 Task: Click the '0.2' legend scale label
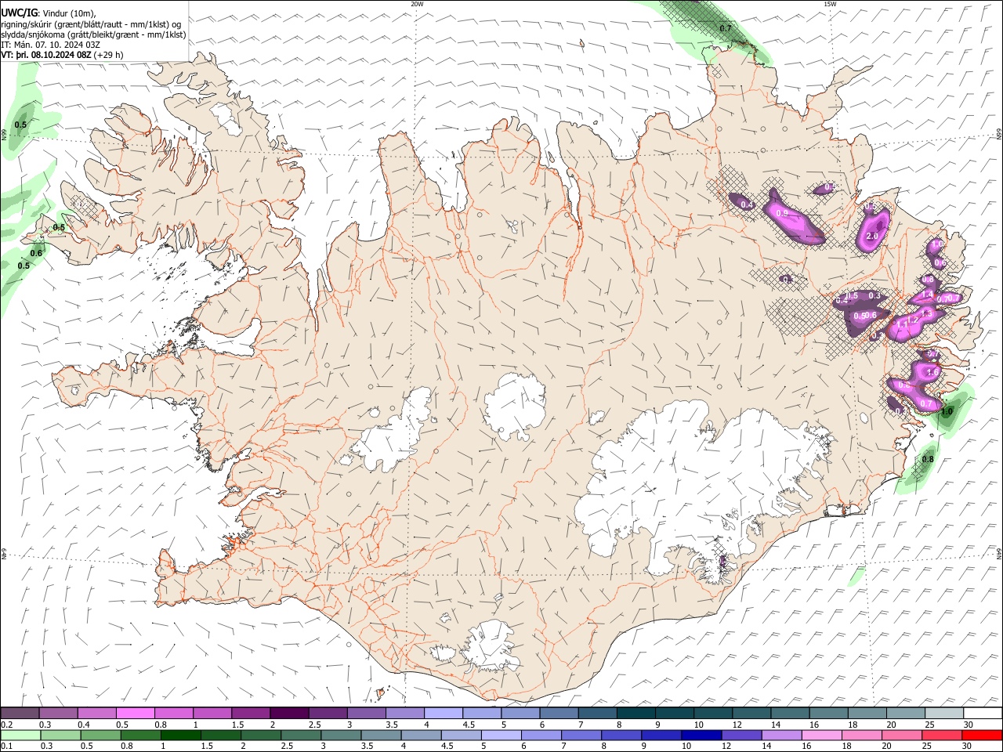tap(6, 725)
